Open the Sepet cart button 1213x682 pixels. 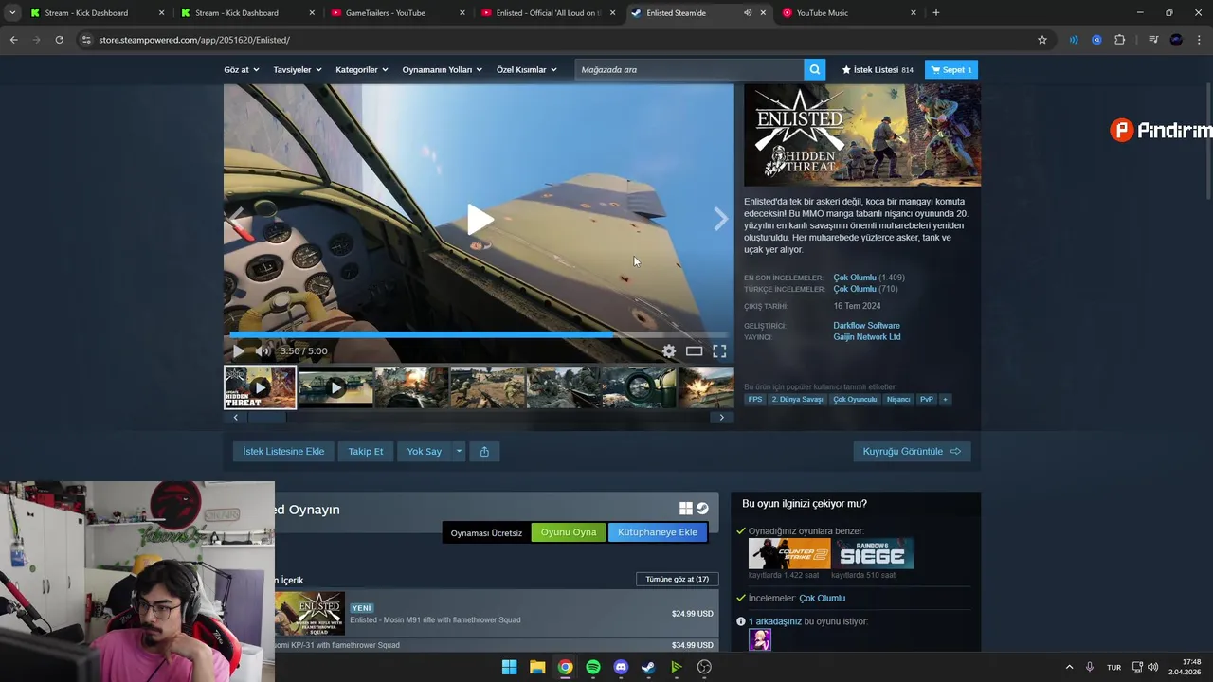951,69
